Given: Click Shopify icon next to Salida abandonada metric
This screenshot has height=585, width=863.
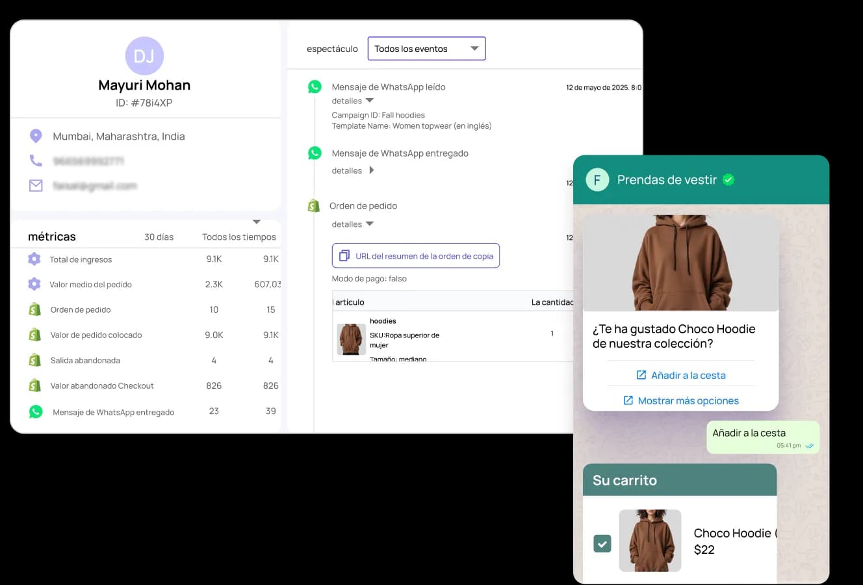Looking at the screenshot, I should tap(34, 360).
